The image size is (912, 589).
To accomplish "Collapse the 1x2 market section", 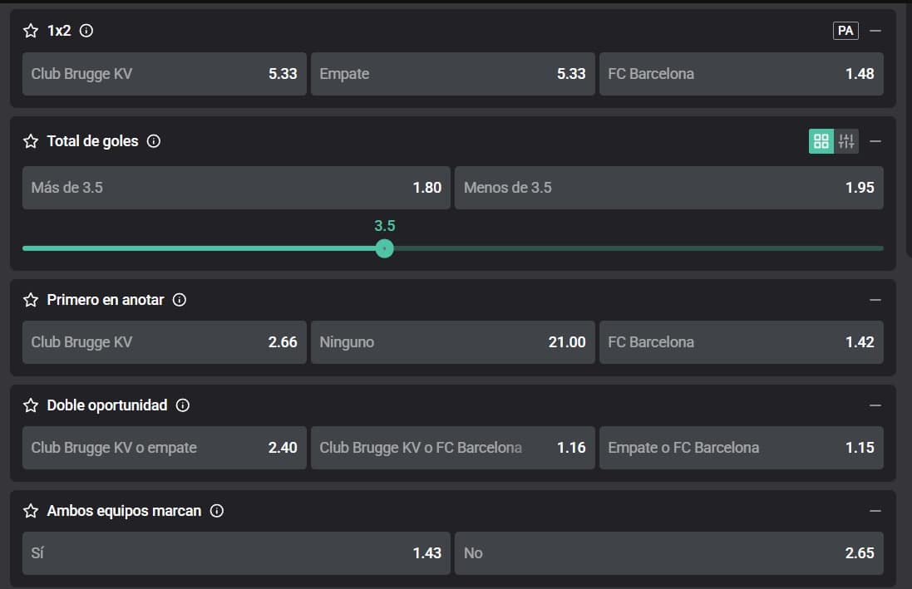I will point(875,31).
